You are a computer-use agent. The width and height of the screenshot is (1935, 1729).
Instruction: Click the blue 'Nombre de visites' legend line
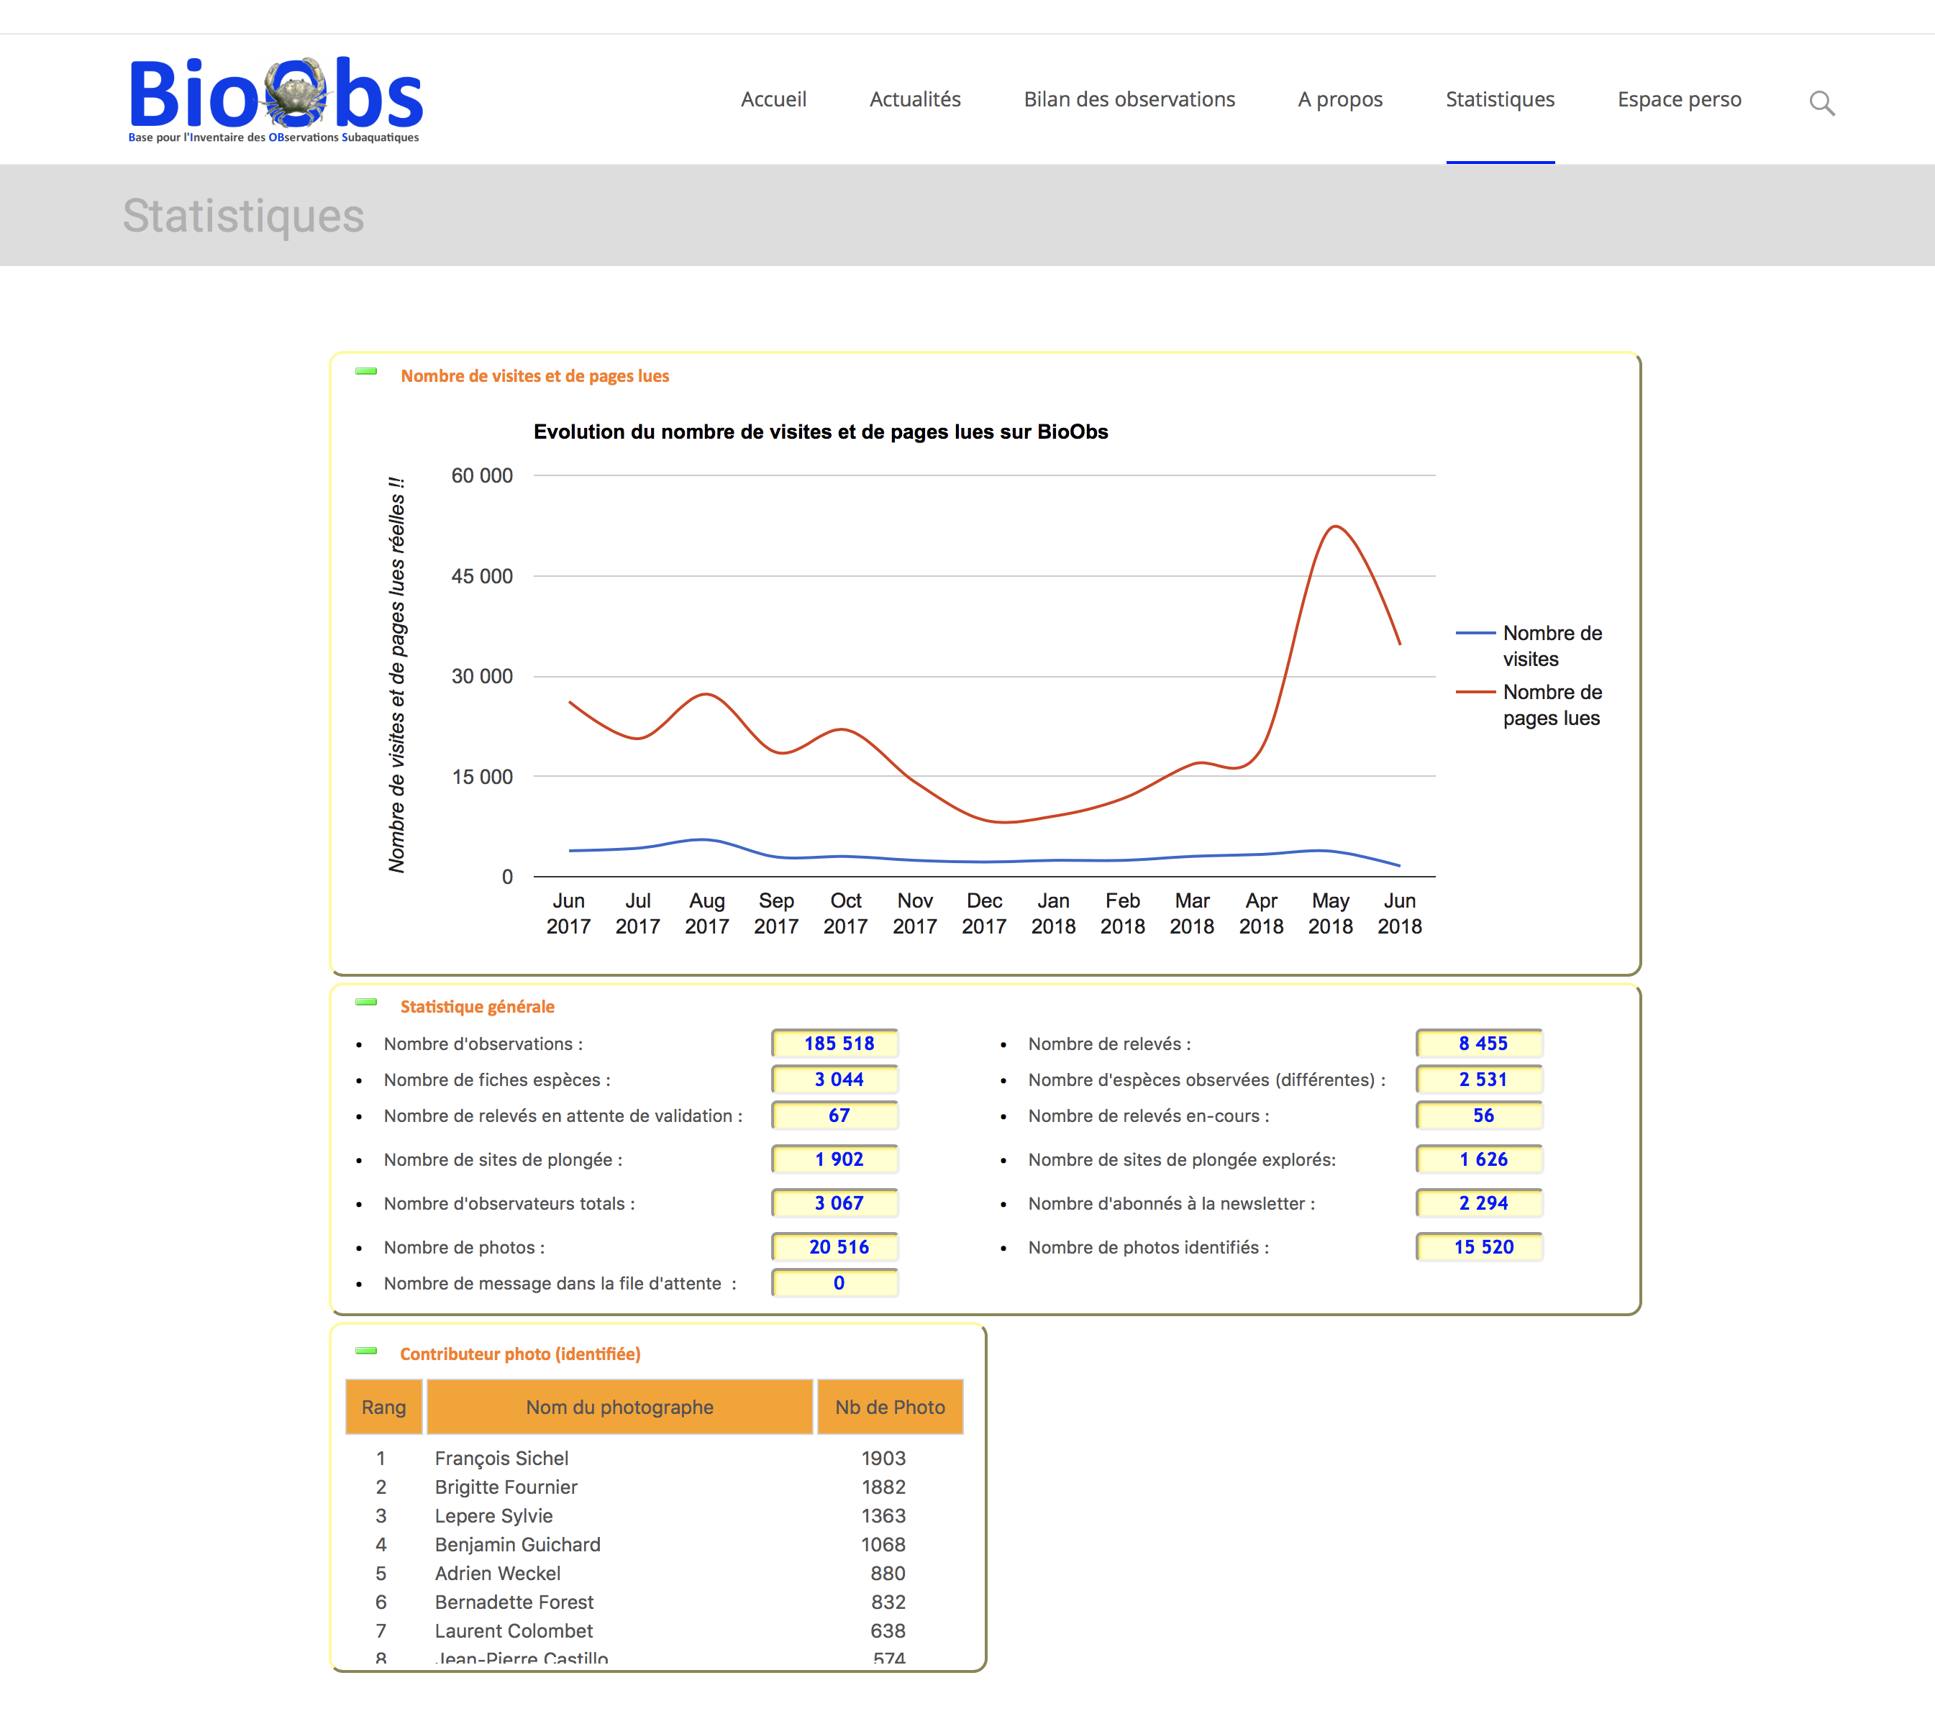1475,633
